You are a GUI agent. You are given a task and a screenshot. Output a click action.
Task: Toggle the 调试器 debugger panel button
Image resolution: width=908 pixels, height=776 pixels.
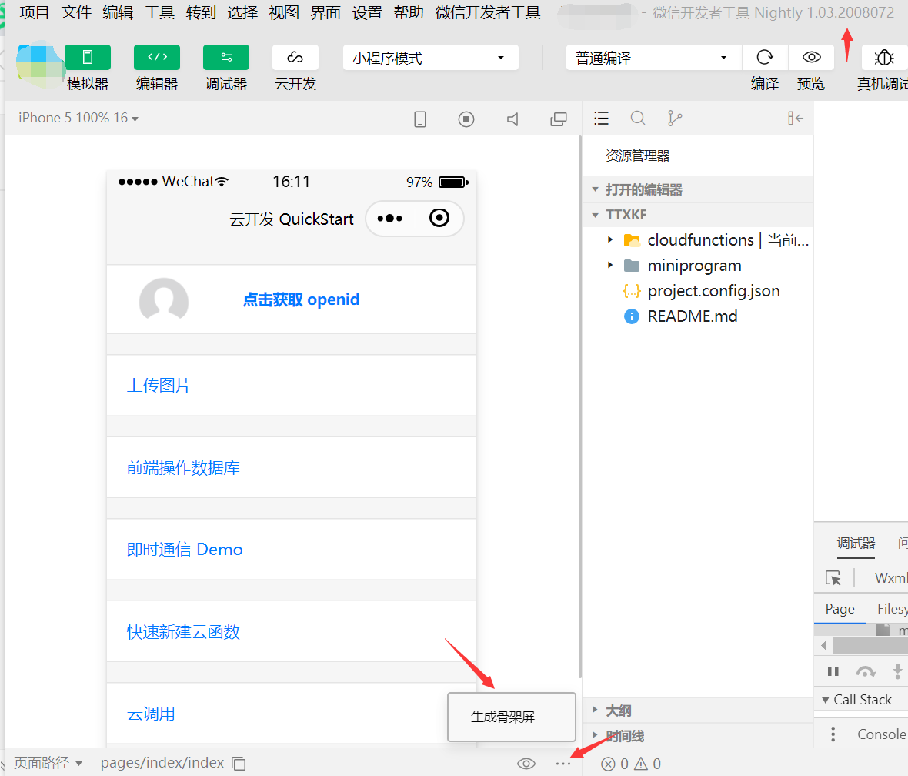tap(225, 58)
